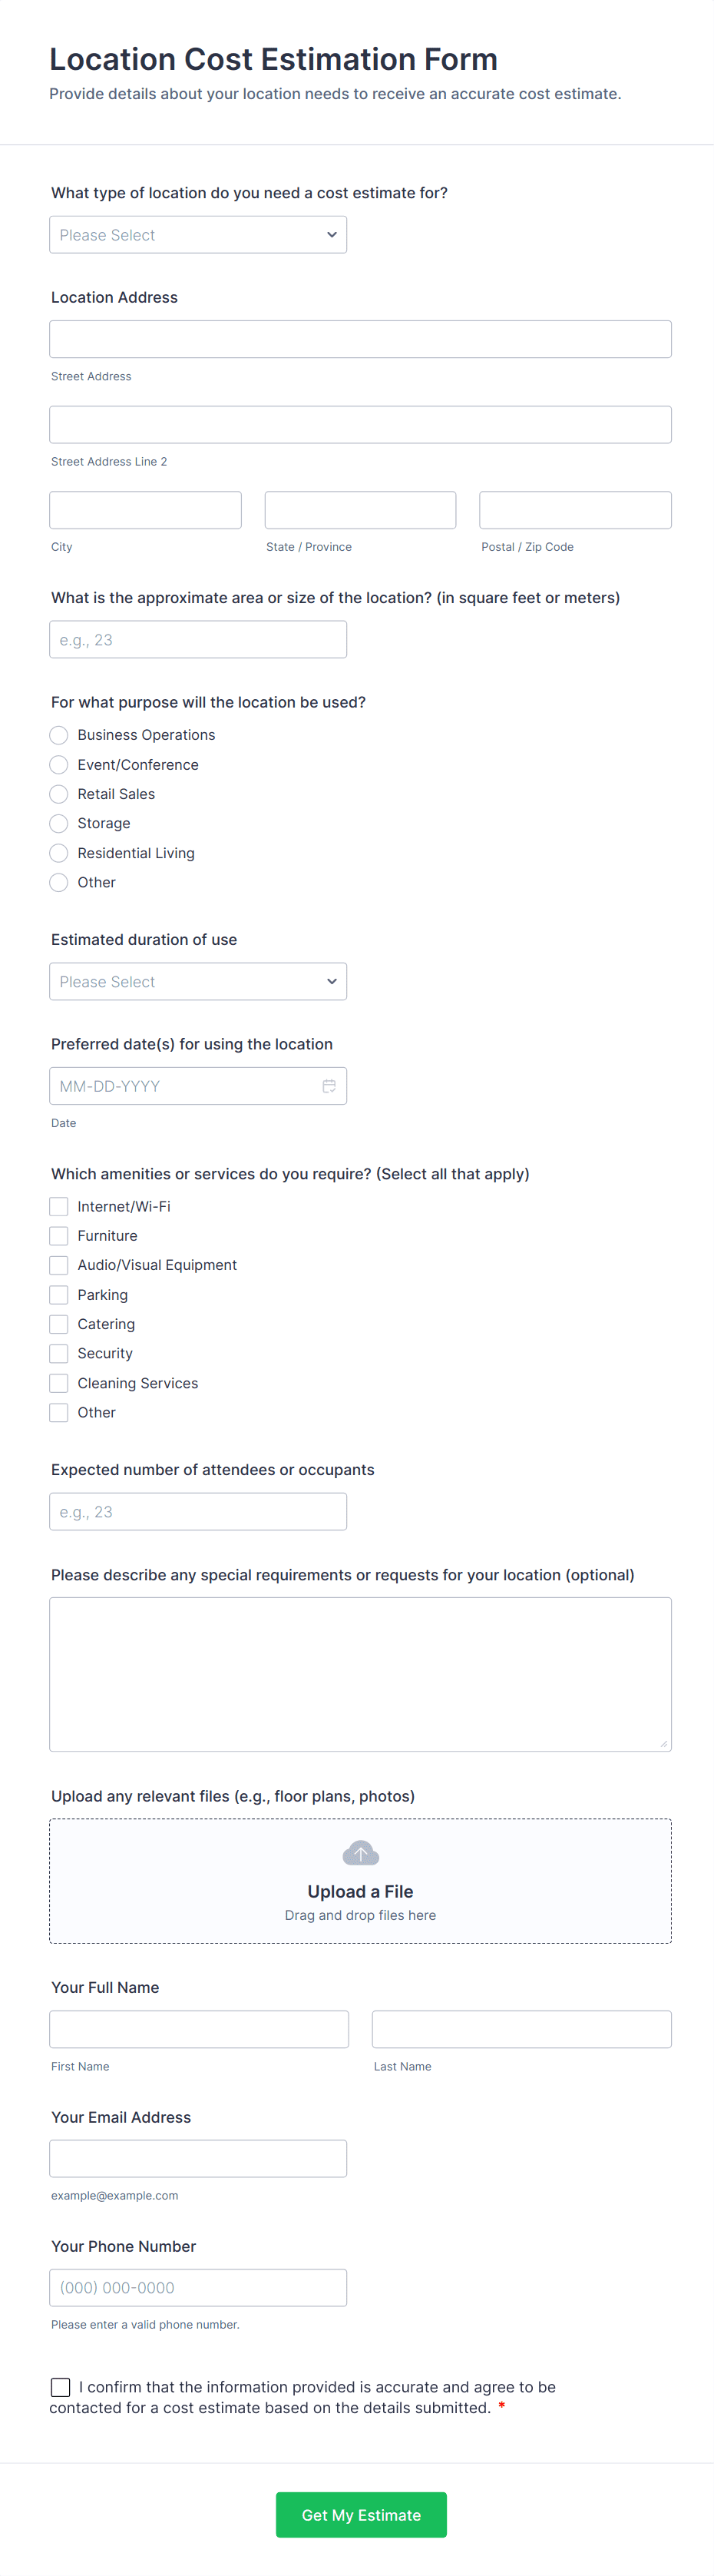Screen dimensions: 714x2576
Task: Check the Internet/Wi-Fi amenity box
Action: [x=59, y=1207]
